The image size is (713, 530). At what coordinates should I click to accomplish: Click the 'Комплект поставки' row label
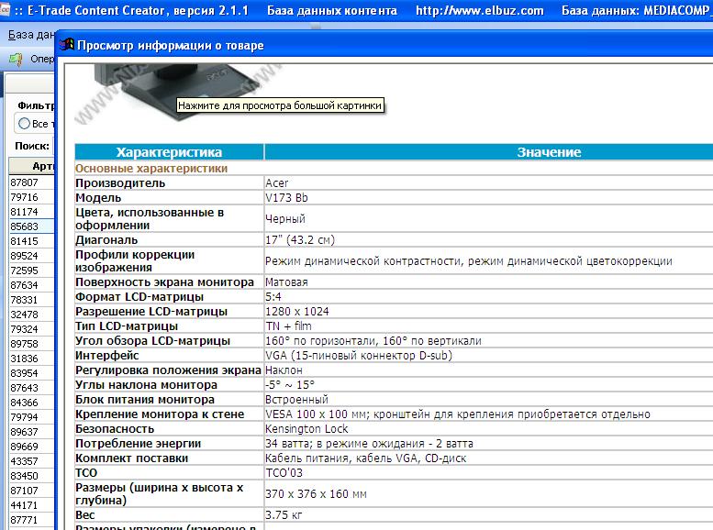[132, 458]
